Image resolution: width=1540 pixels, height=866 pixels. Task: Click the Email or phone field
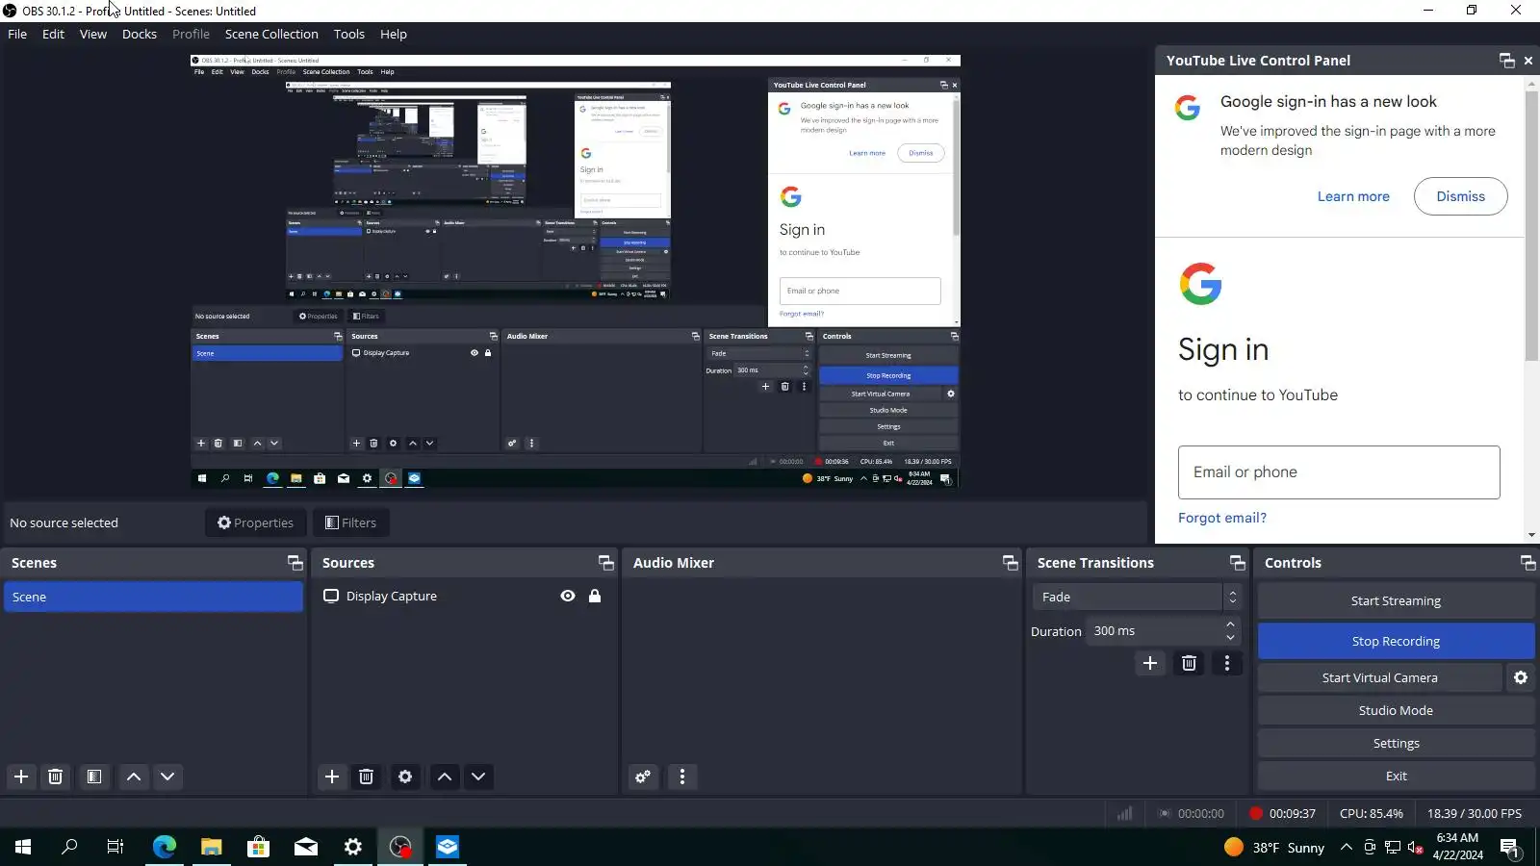tap(1339, 471)
